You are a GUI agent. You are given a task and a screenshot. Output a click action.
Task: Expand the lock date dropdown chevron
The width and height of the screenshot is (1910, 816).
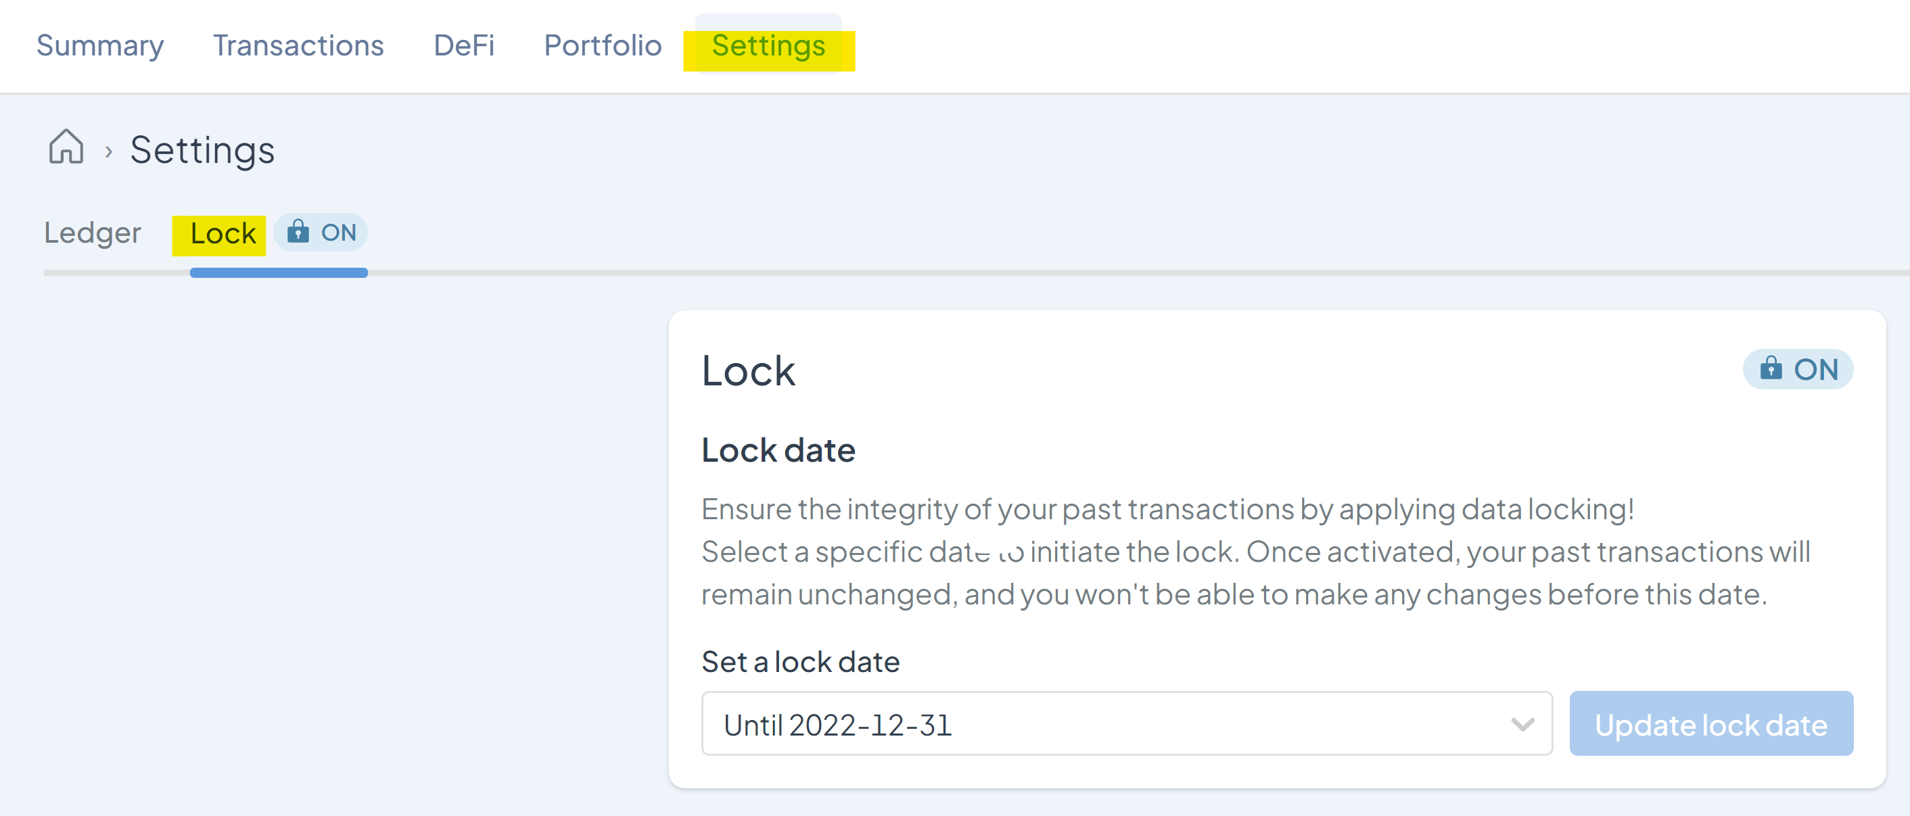1522,724
